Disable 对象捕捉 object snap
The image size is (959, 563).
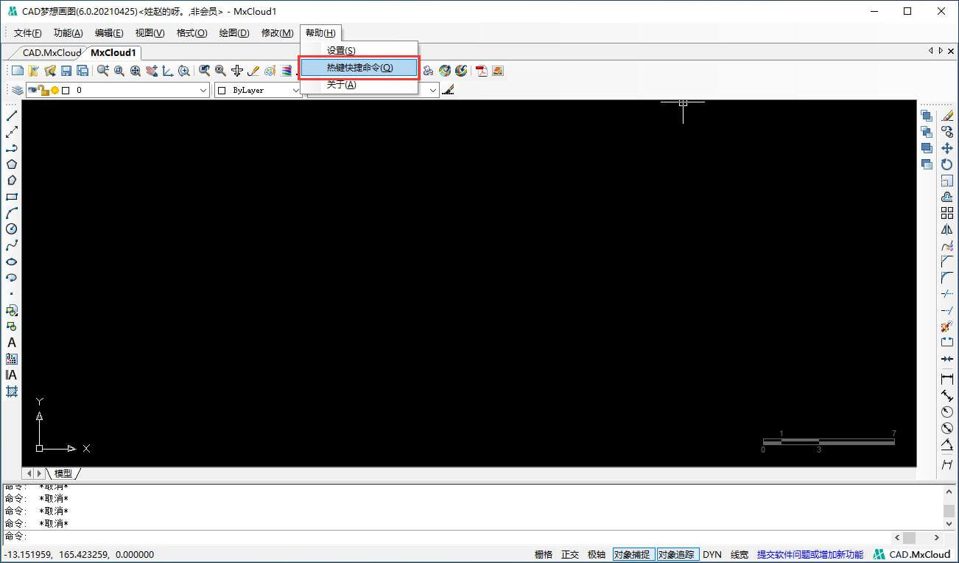pos(632,554)
